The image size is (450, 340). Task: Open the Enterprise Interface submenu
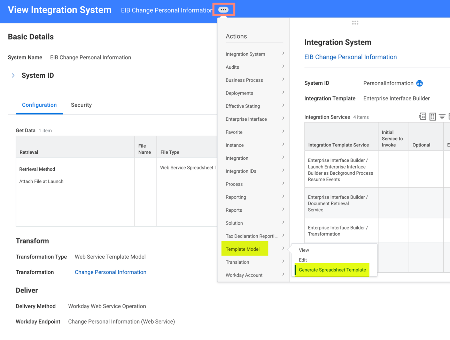pyautogui.click(x=255, y=119)
